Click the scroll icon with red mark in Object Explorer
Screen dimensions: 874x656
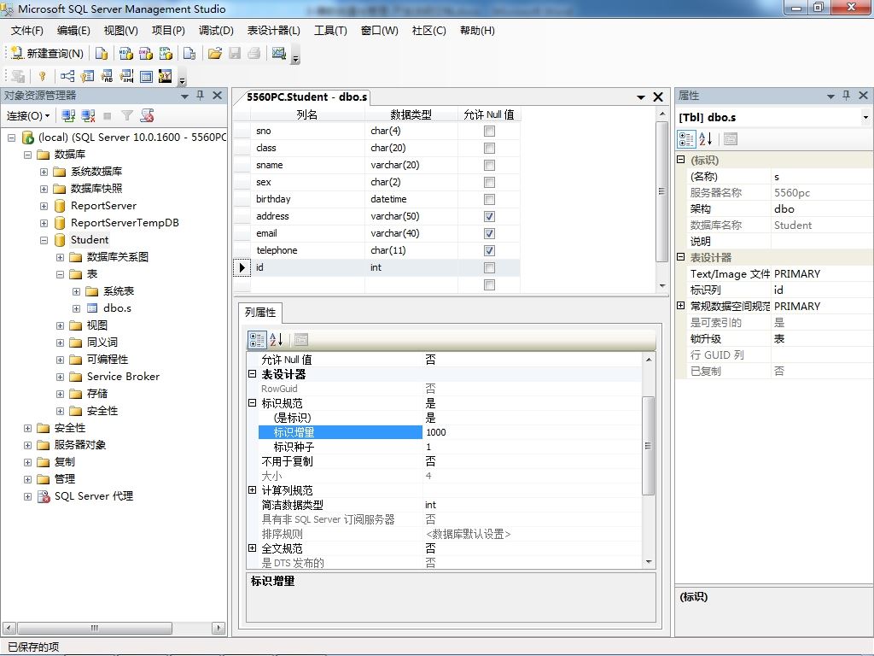point(147,116)
